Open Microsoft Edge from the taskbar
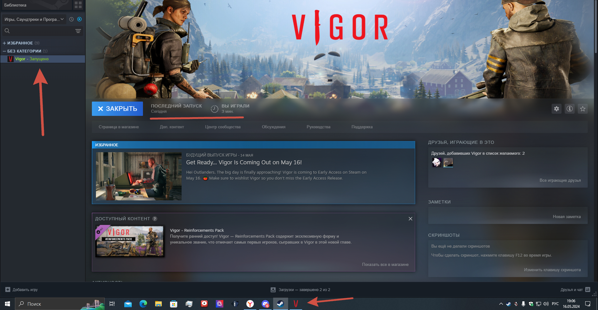The height and width of the screenshot is (310, 598). (143, 304)
